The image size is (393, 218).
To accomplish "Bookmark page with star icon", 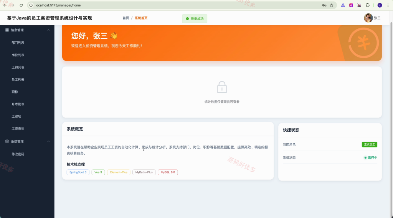I will (x=332, y=5).
